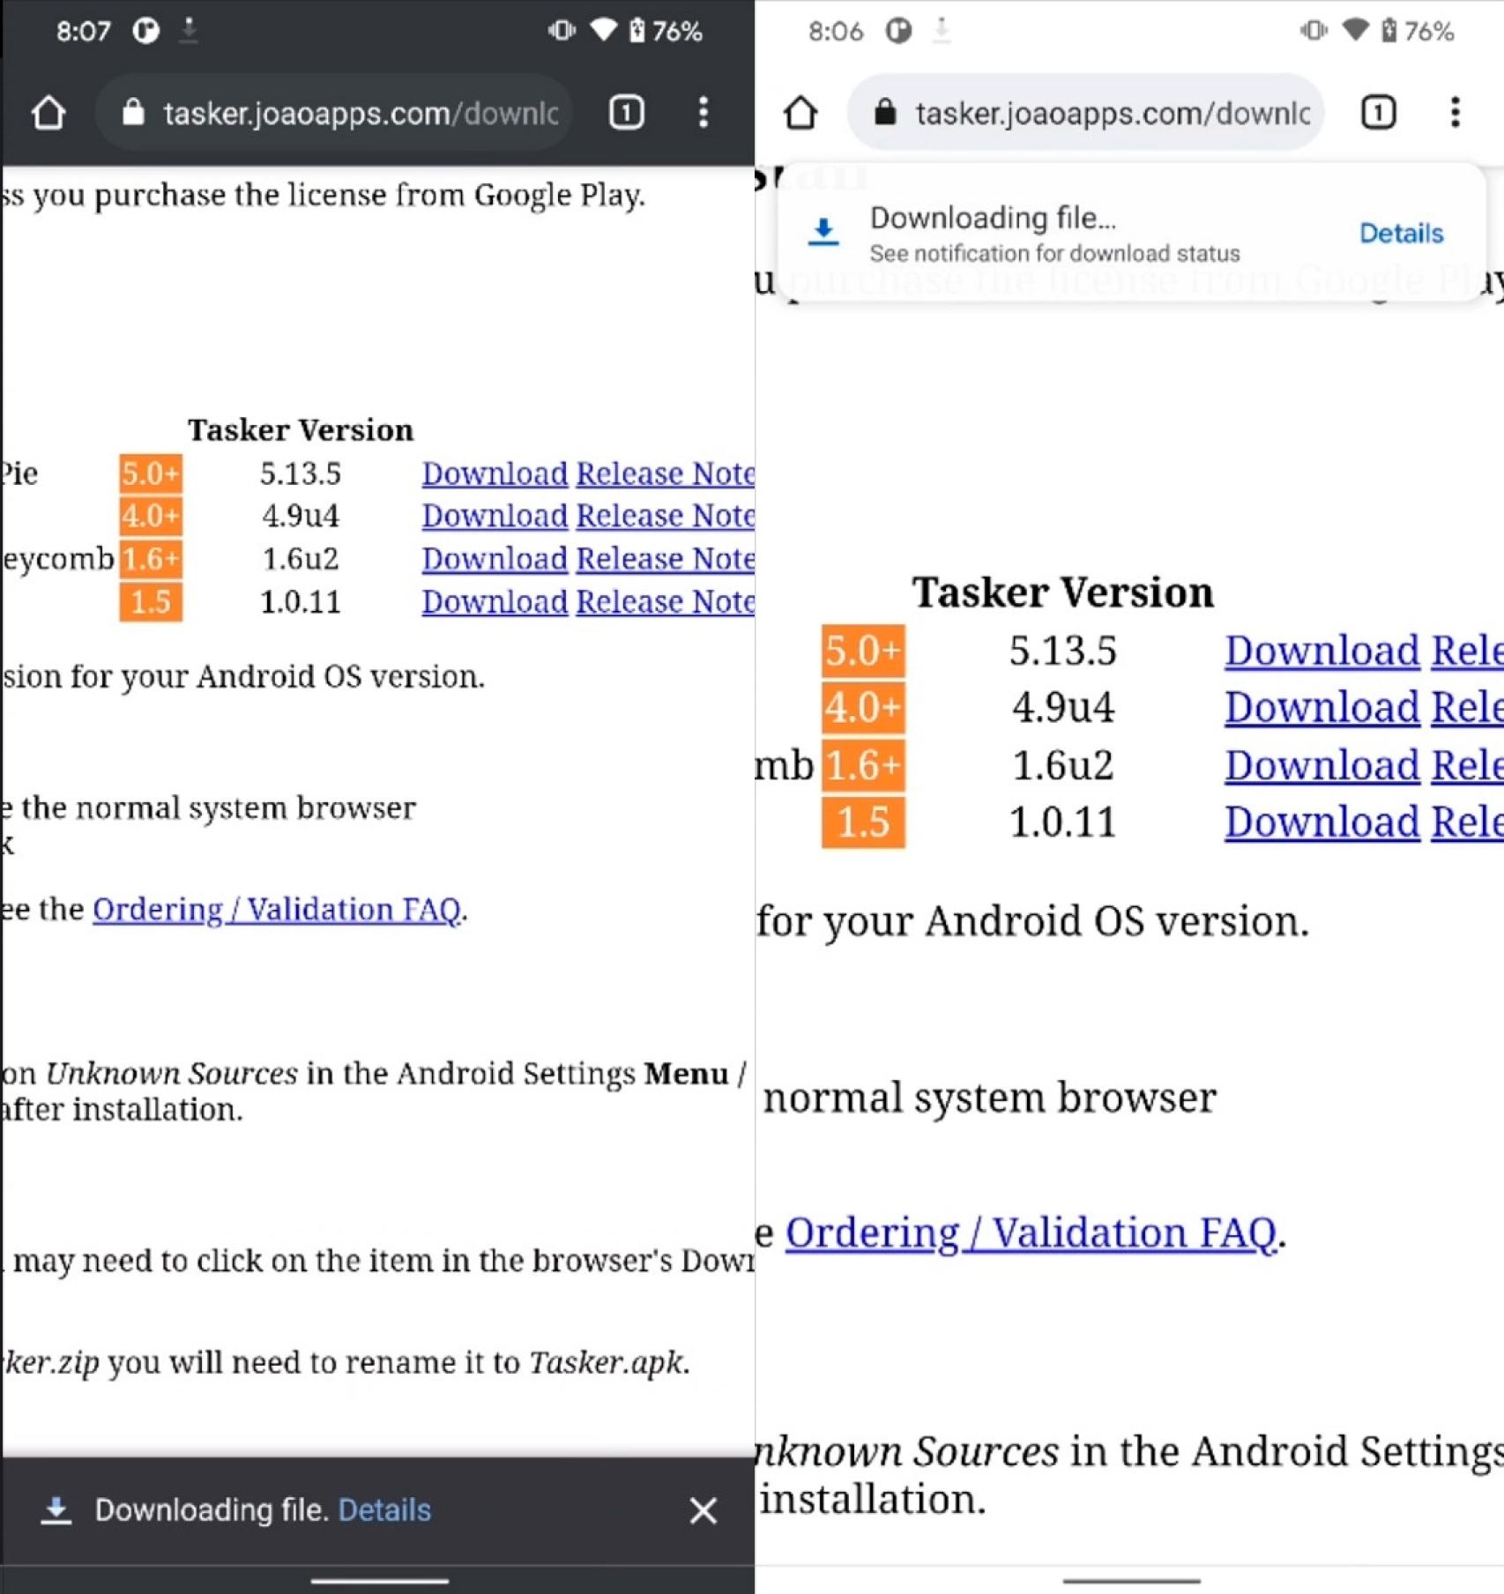Viewport: 1504px width, 1594px height.
Task: Tap the download icon in the status bar
Action: pos(189,29)
